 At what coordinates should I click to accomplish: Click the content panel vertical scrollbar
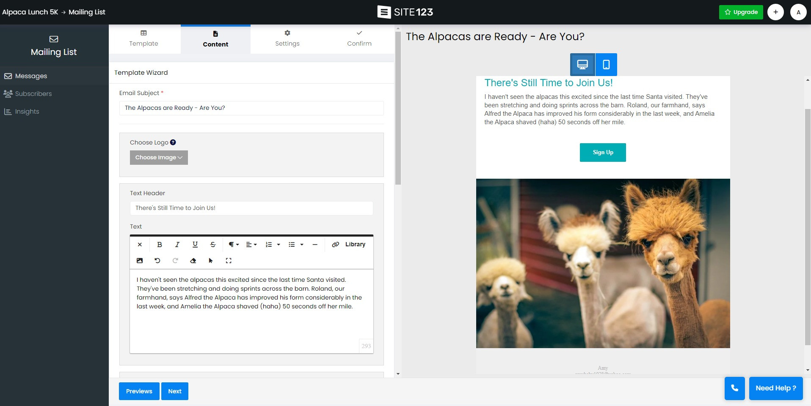pyautogui.click(x=398, y=109)
